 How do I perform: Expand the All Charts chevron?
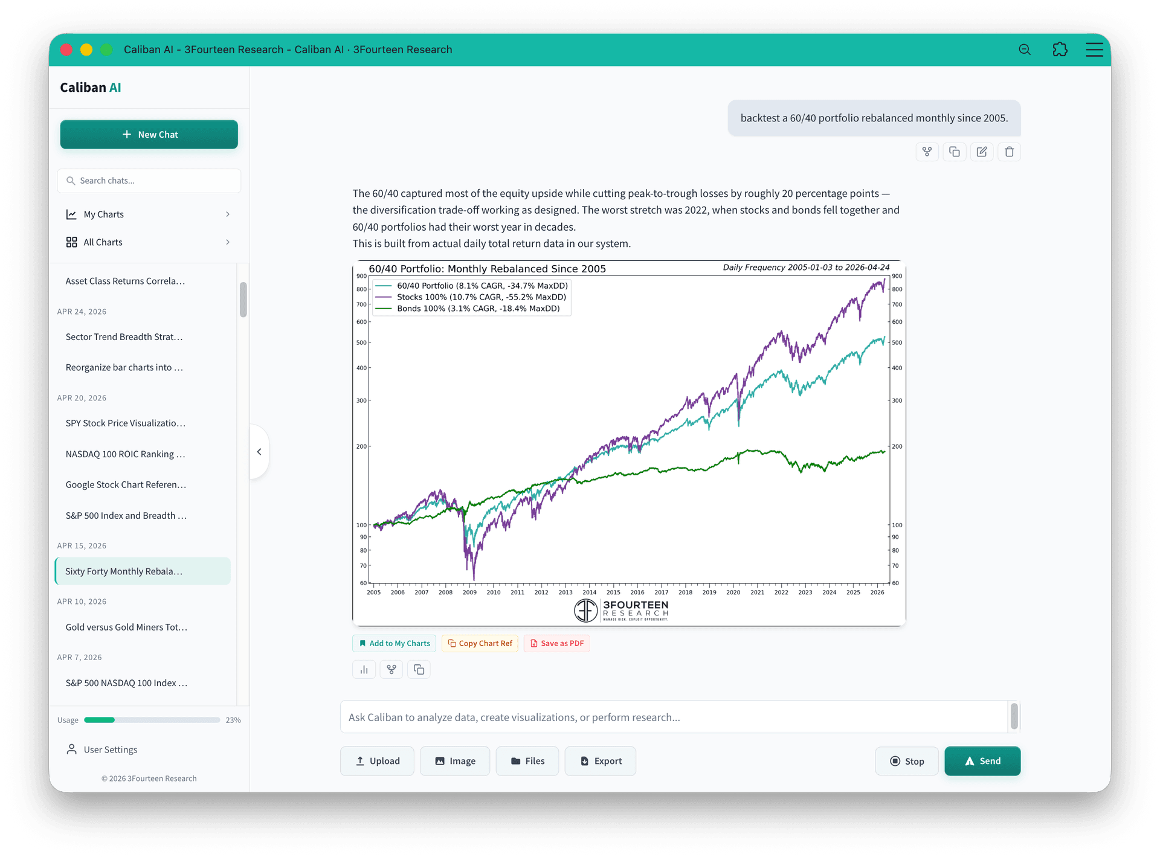[228, 242]
